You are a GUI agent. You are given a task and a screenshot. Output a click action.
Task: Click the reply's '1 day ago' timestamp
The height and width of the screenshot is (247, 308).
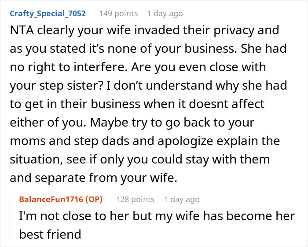(181, 199)
